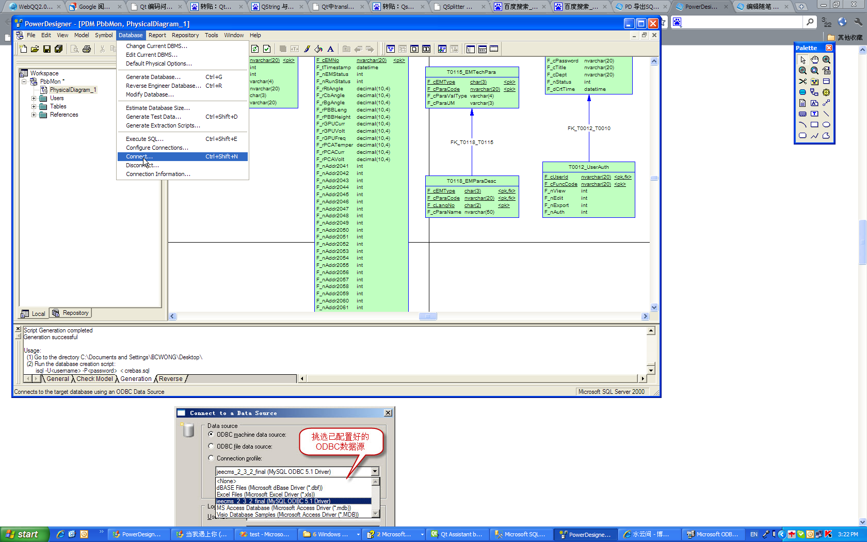The width and height of the screenshot is (867, 542).
Task: Click the Windows start button
Action: tap(24, 534)
